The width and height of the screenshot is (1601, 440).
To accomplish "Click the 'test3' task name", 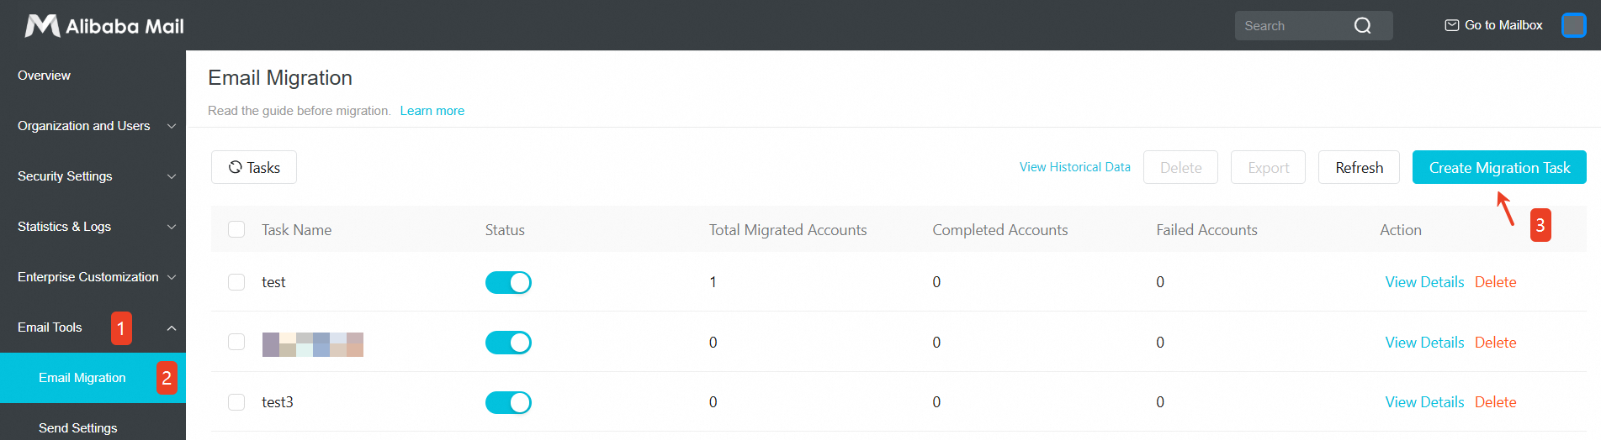I will [278, 402].
